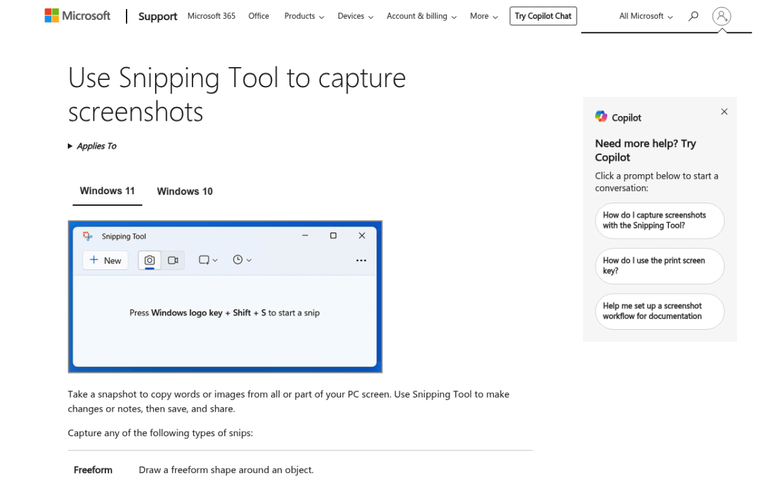This screenshot has width=775, height=484.
Task: Switch to the Windows 10 tab
Action: [185, 191]
